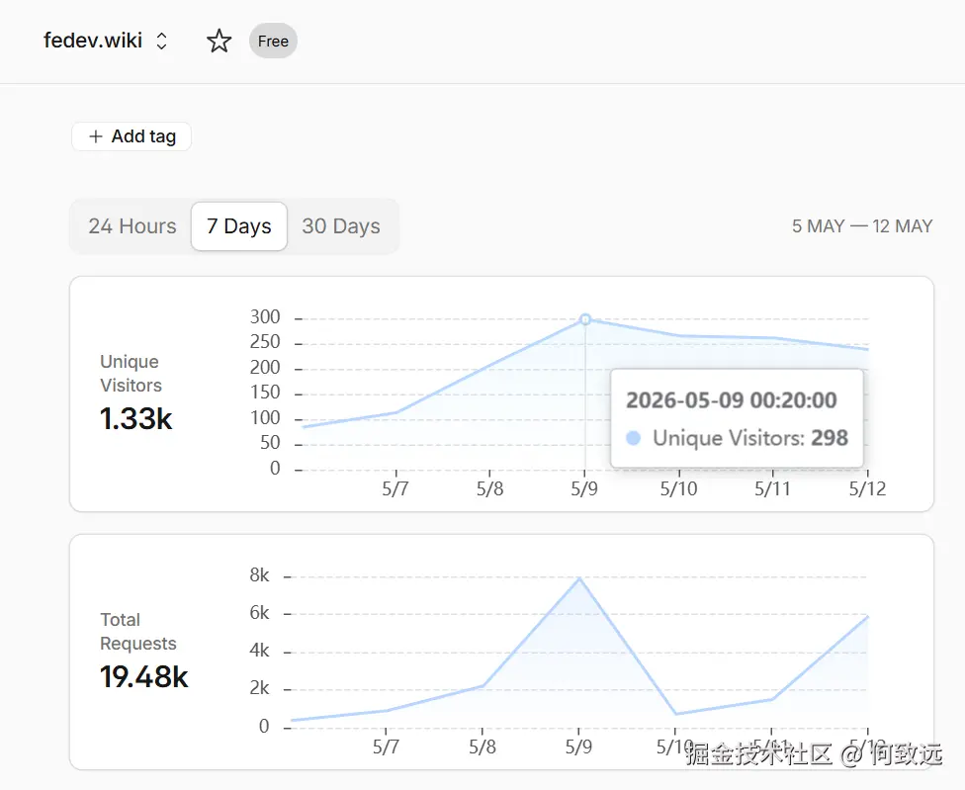The height and width of the screenshot is (790, 965).
Task: Click the 300 label on Unique Visitors axis
Action: [x=265, y=316]
